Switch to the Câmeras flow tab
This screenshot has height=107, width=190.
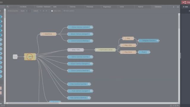click(x=158, y=7)
